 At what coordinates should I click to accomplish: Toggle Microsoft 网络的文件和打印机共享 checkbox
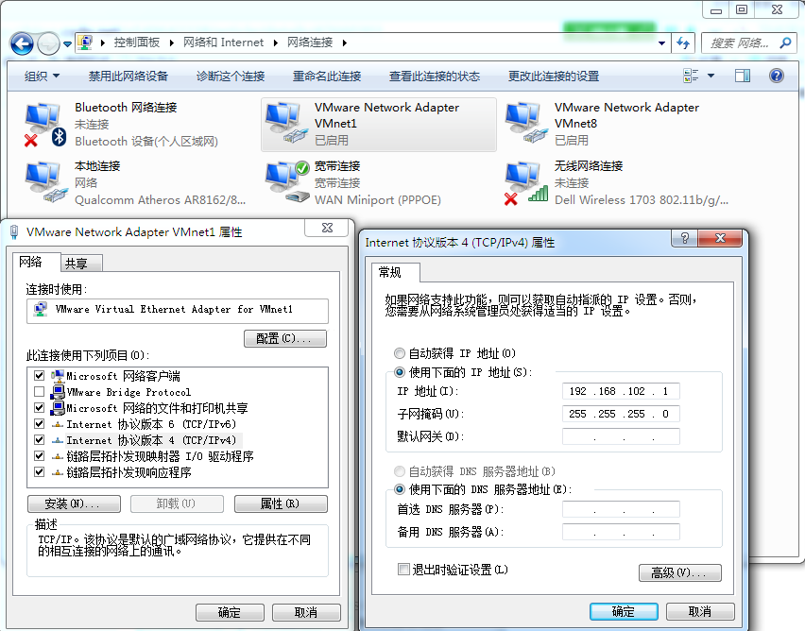tap(39, 408)
